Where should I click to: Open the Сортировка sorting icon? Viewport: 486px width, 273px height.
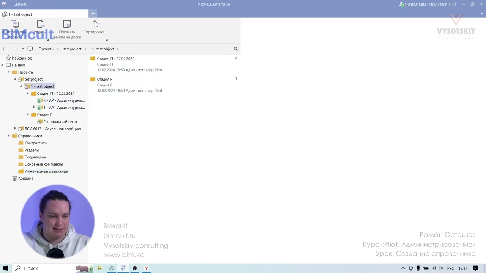coord(96,24)
